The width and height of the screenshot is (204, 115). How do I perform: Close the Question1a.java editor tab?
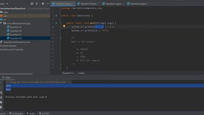click(73, 4)
